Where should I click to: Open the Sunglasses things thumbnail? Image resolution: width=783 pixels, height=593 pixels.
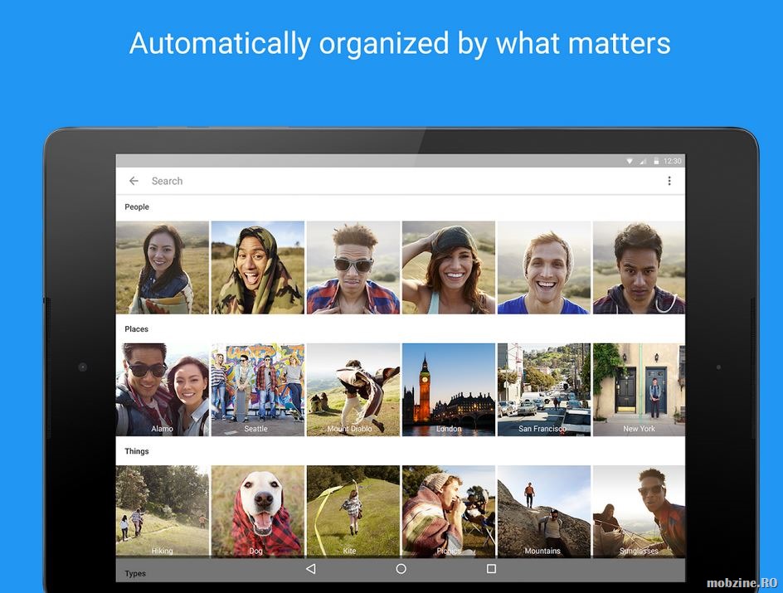[x=640, y=511]
